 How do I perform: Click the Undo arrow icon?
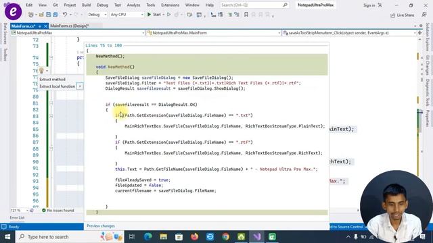pos(65,15)
